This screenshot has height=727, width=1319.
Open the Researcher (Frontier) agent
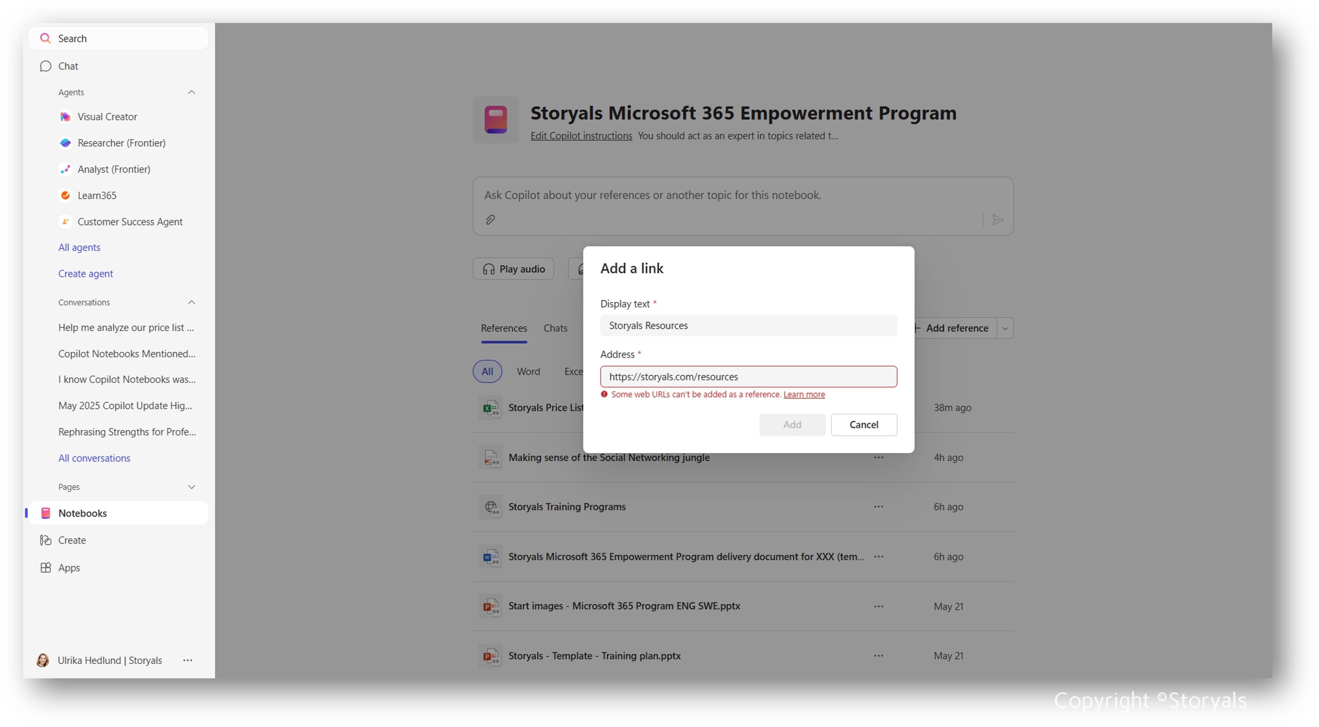coord(121,143)
